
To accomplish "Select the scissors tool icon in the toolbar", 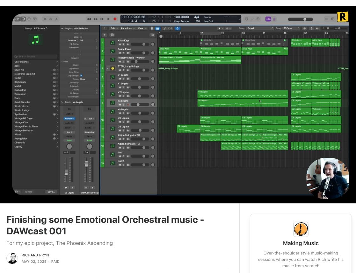I will 56,19.
